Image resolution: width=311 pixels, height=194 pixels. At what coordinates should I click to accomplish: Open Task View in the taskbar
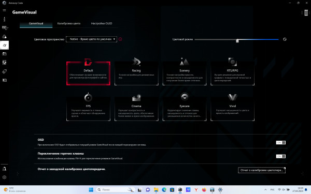click(x=139, y=190)
